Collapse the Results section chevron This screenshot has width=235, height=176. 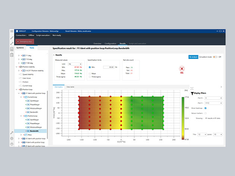(54, 55)
